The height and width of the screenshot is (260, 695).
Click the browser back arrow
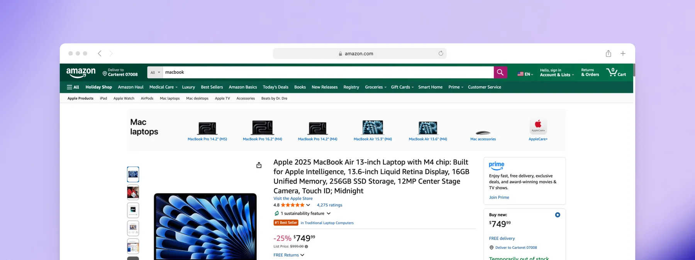[100, 54]
